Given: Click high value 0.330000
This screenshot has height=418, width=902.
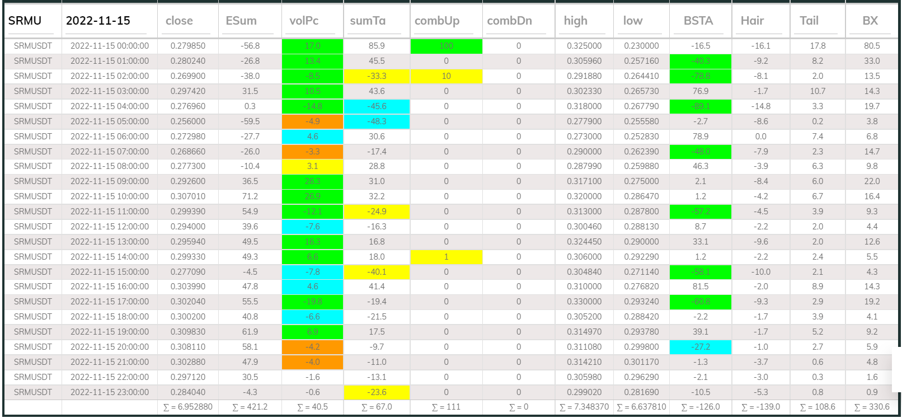Looking at the screenshot, I should click(x=584, y=302).
